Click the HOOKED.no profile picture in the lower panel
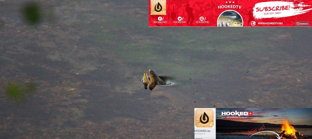This screenshot has height=139, width=312. pos(204,118)
